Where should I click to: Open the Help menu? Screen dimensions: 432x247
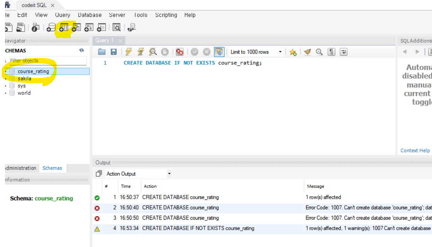click(190, 15)
